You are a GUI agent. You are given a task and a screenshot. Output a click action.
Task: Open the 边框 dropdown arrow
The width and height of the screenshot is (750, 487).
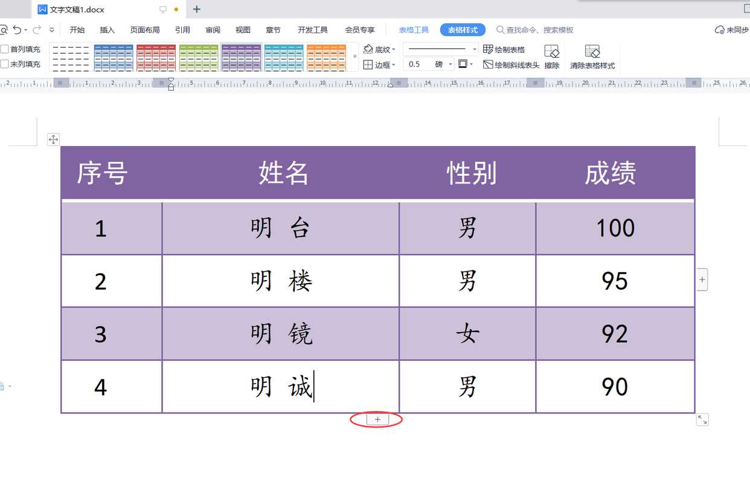pos(394,65)
